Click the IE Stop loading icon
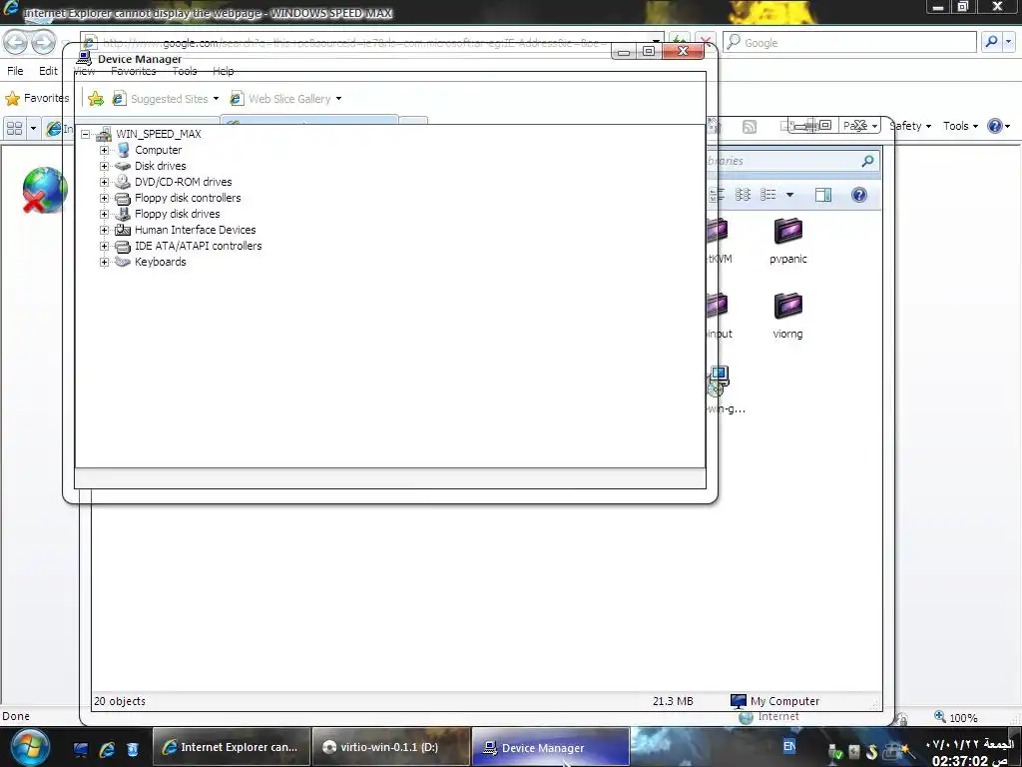Screen dimensions: 1022x767 [706, 42]
